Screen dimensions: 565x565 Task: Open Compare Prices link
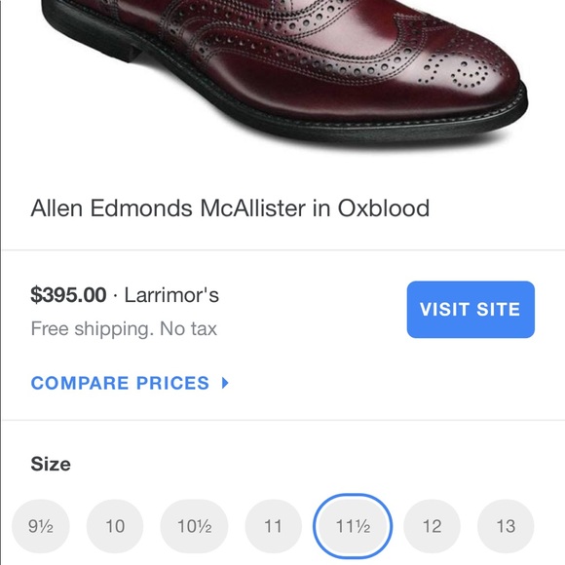(x=130, y=383)
